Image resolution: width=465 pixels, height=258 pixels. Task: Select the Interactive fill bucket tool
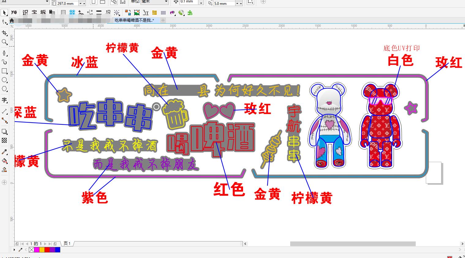4,161
